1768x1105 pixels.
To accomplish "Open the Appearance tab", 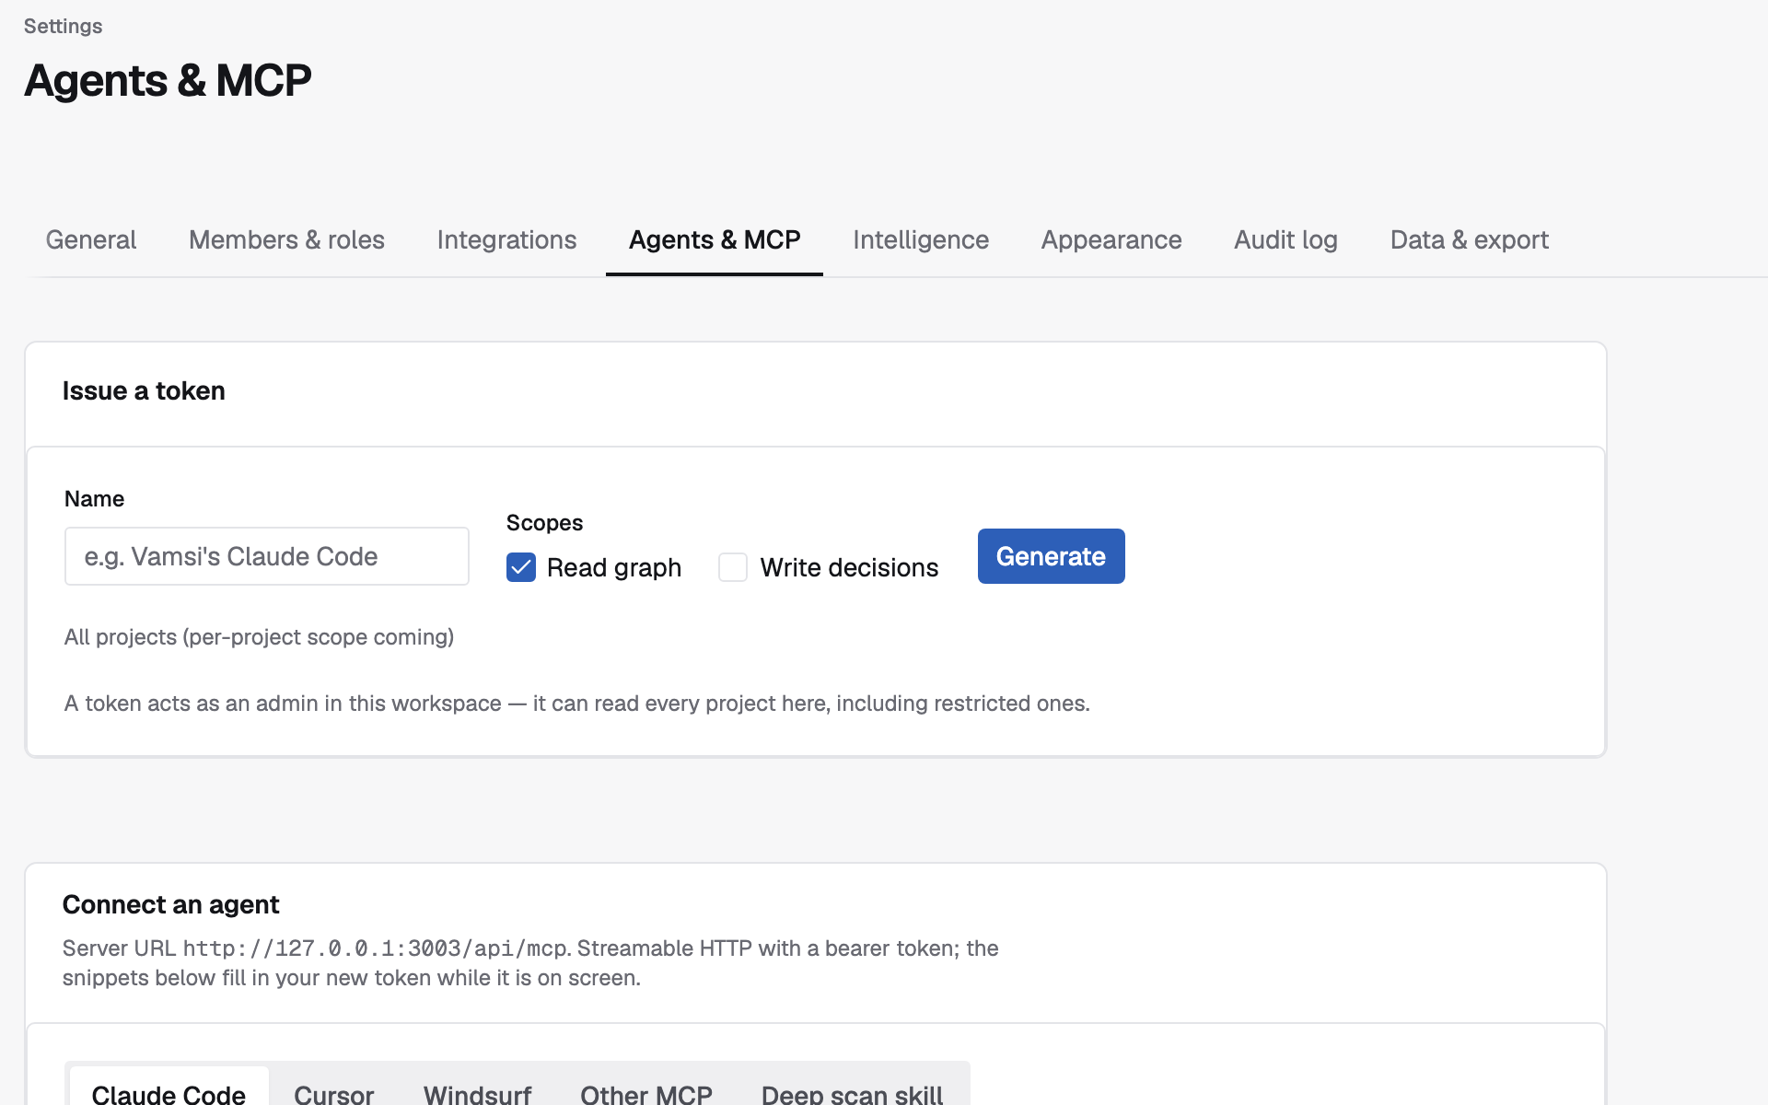I will pos(1111,239).
